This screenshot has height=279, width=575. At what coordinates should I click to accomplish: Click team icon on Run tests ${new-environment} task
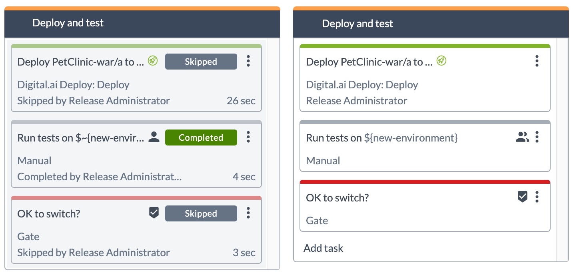[x=522, y=138]
